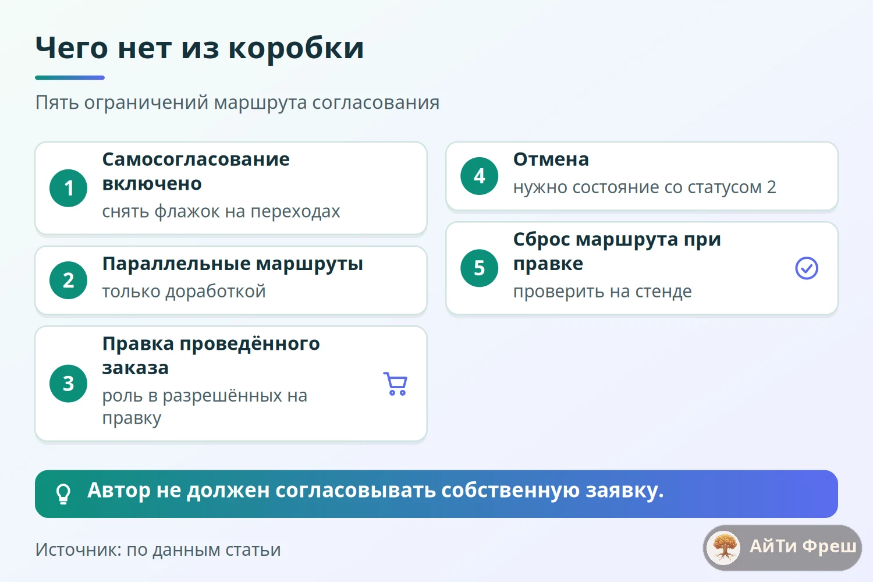Click the heading 'Самосогласование включено'

[196, 171]
